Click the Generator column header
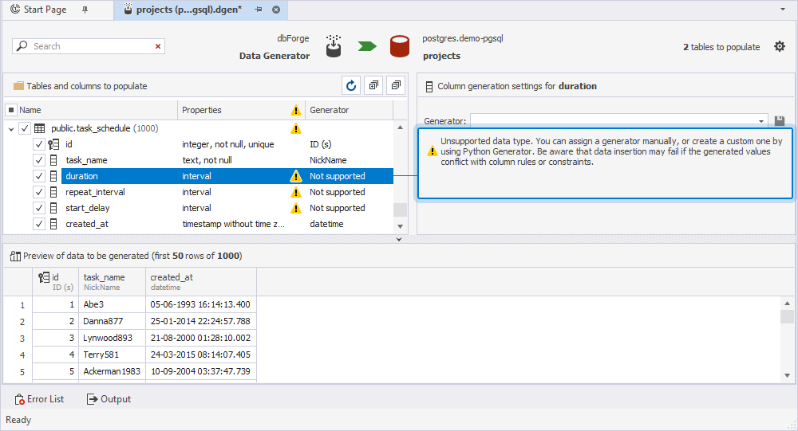Image resolution: width=798 pixels, height=431 pixels. coord(349,110)
